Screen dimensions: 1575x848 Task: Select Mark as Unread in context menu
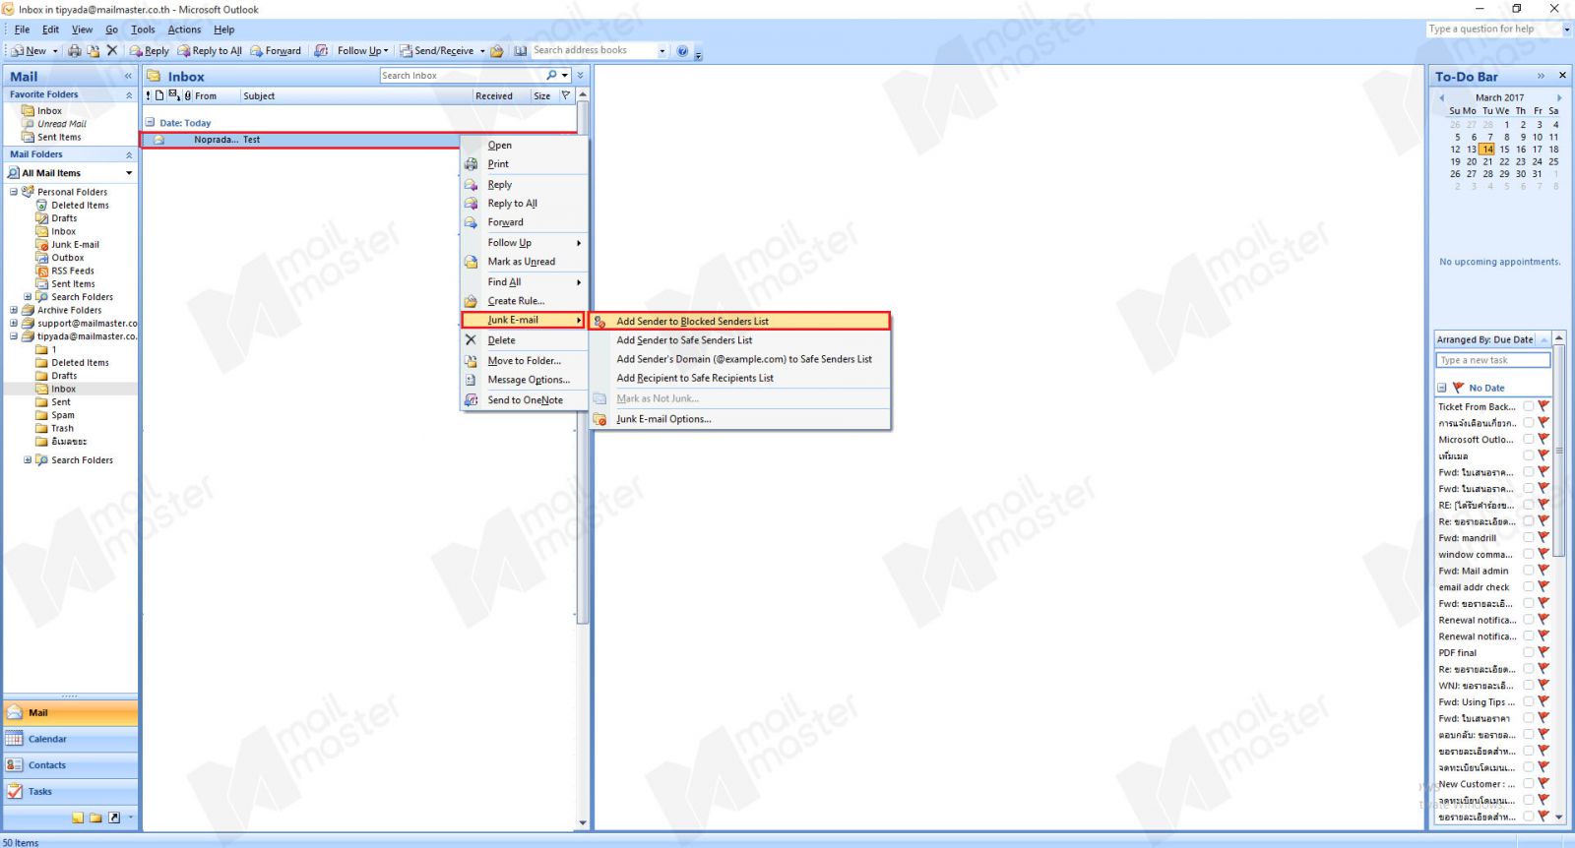coord(523,262)
